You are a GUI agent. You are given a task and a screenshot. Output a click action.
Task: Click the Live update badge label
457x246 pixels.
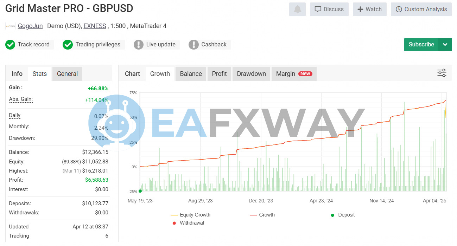(161, 45)
